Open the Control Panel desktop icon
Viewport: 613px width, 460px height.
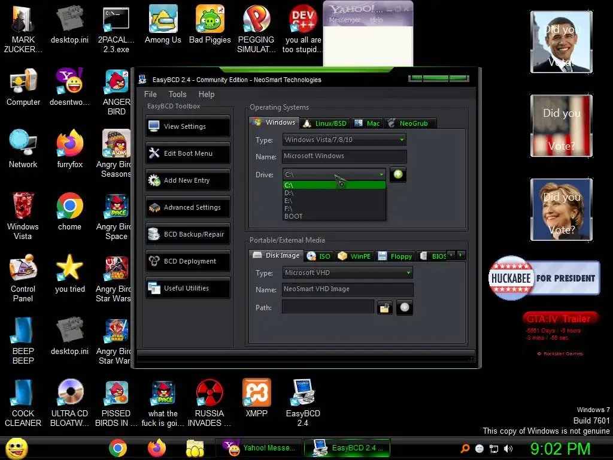pos(23,278)
